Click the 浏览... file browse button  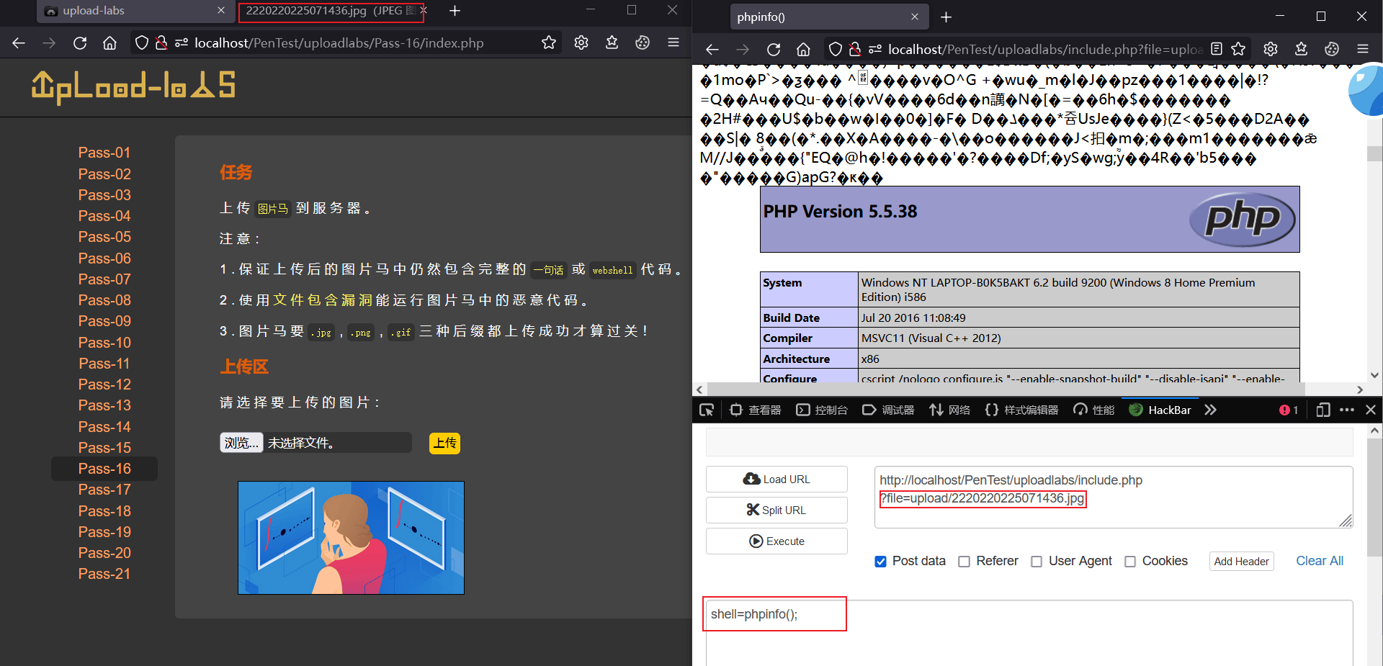(241, 443)
